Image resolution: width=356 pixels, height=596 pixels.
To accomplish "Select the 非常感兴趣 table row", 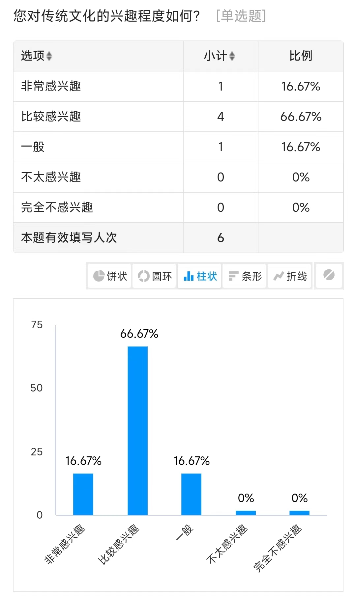I will (x=178, y=86).
